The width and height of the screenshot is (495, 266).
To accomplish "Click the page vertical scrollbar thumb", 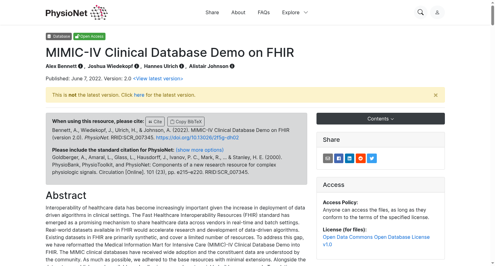I will 493,15.
